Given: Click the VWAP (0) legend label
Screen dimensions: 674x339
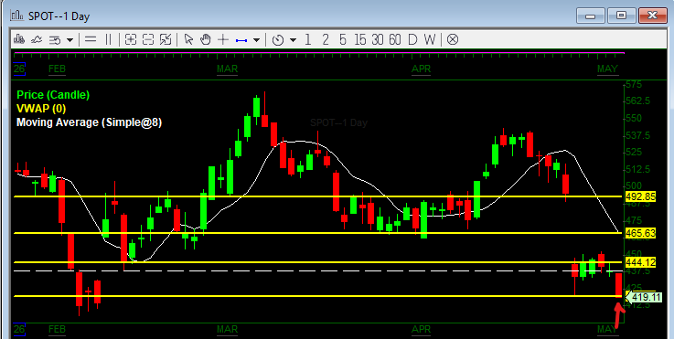Looking at the screenshot, I should [x=41, y=108].
